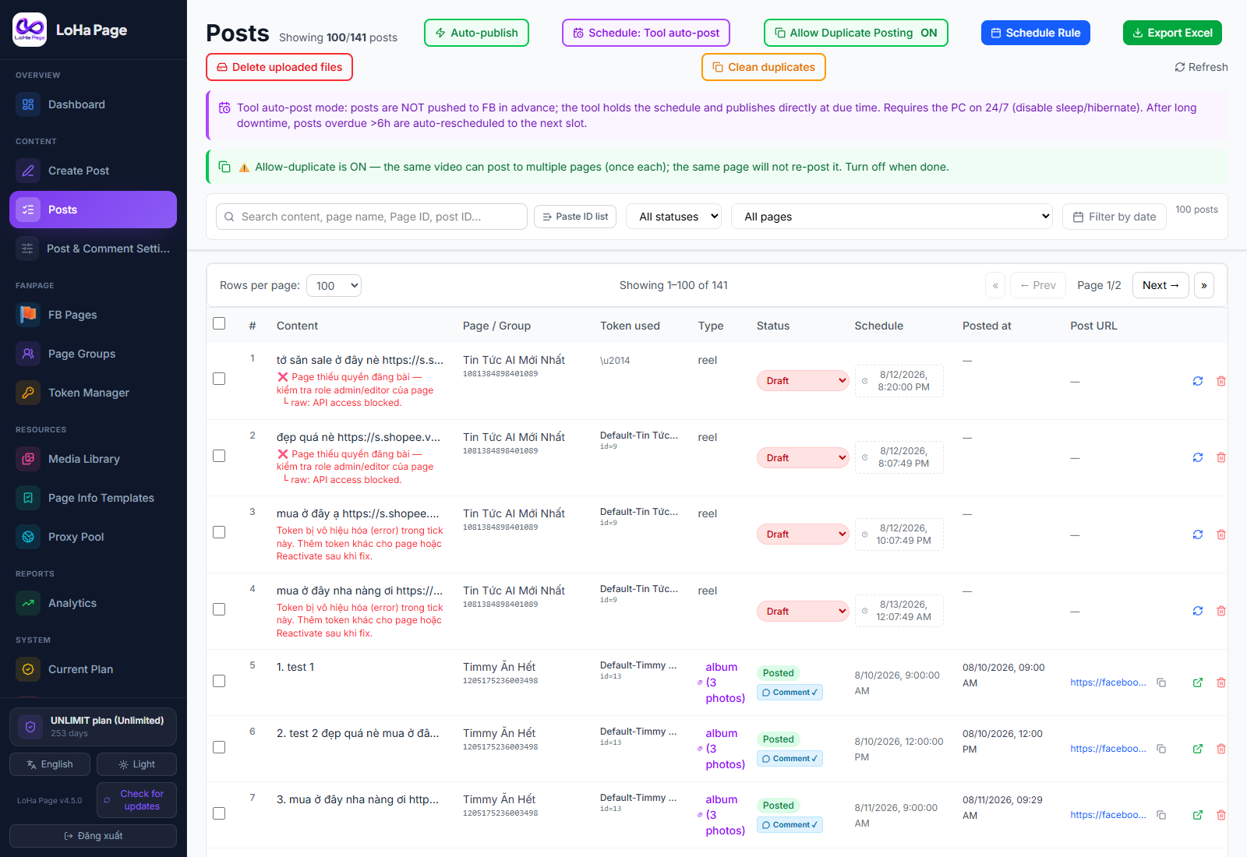Delete post row 1 with trash icon
The width and height of the screenshot is (1247, 857).
(x=1221, y=381)
